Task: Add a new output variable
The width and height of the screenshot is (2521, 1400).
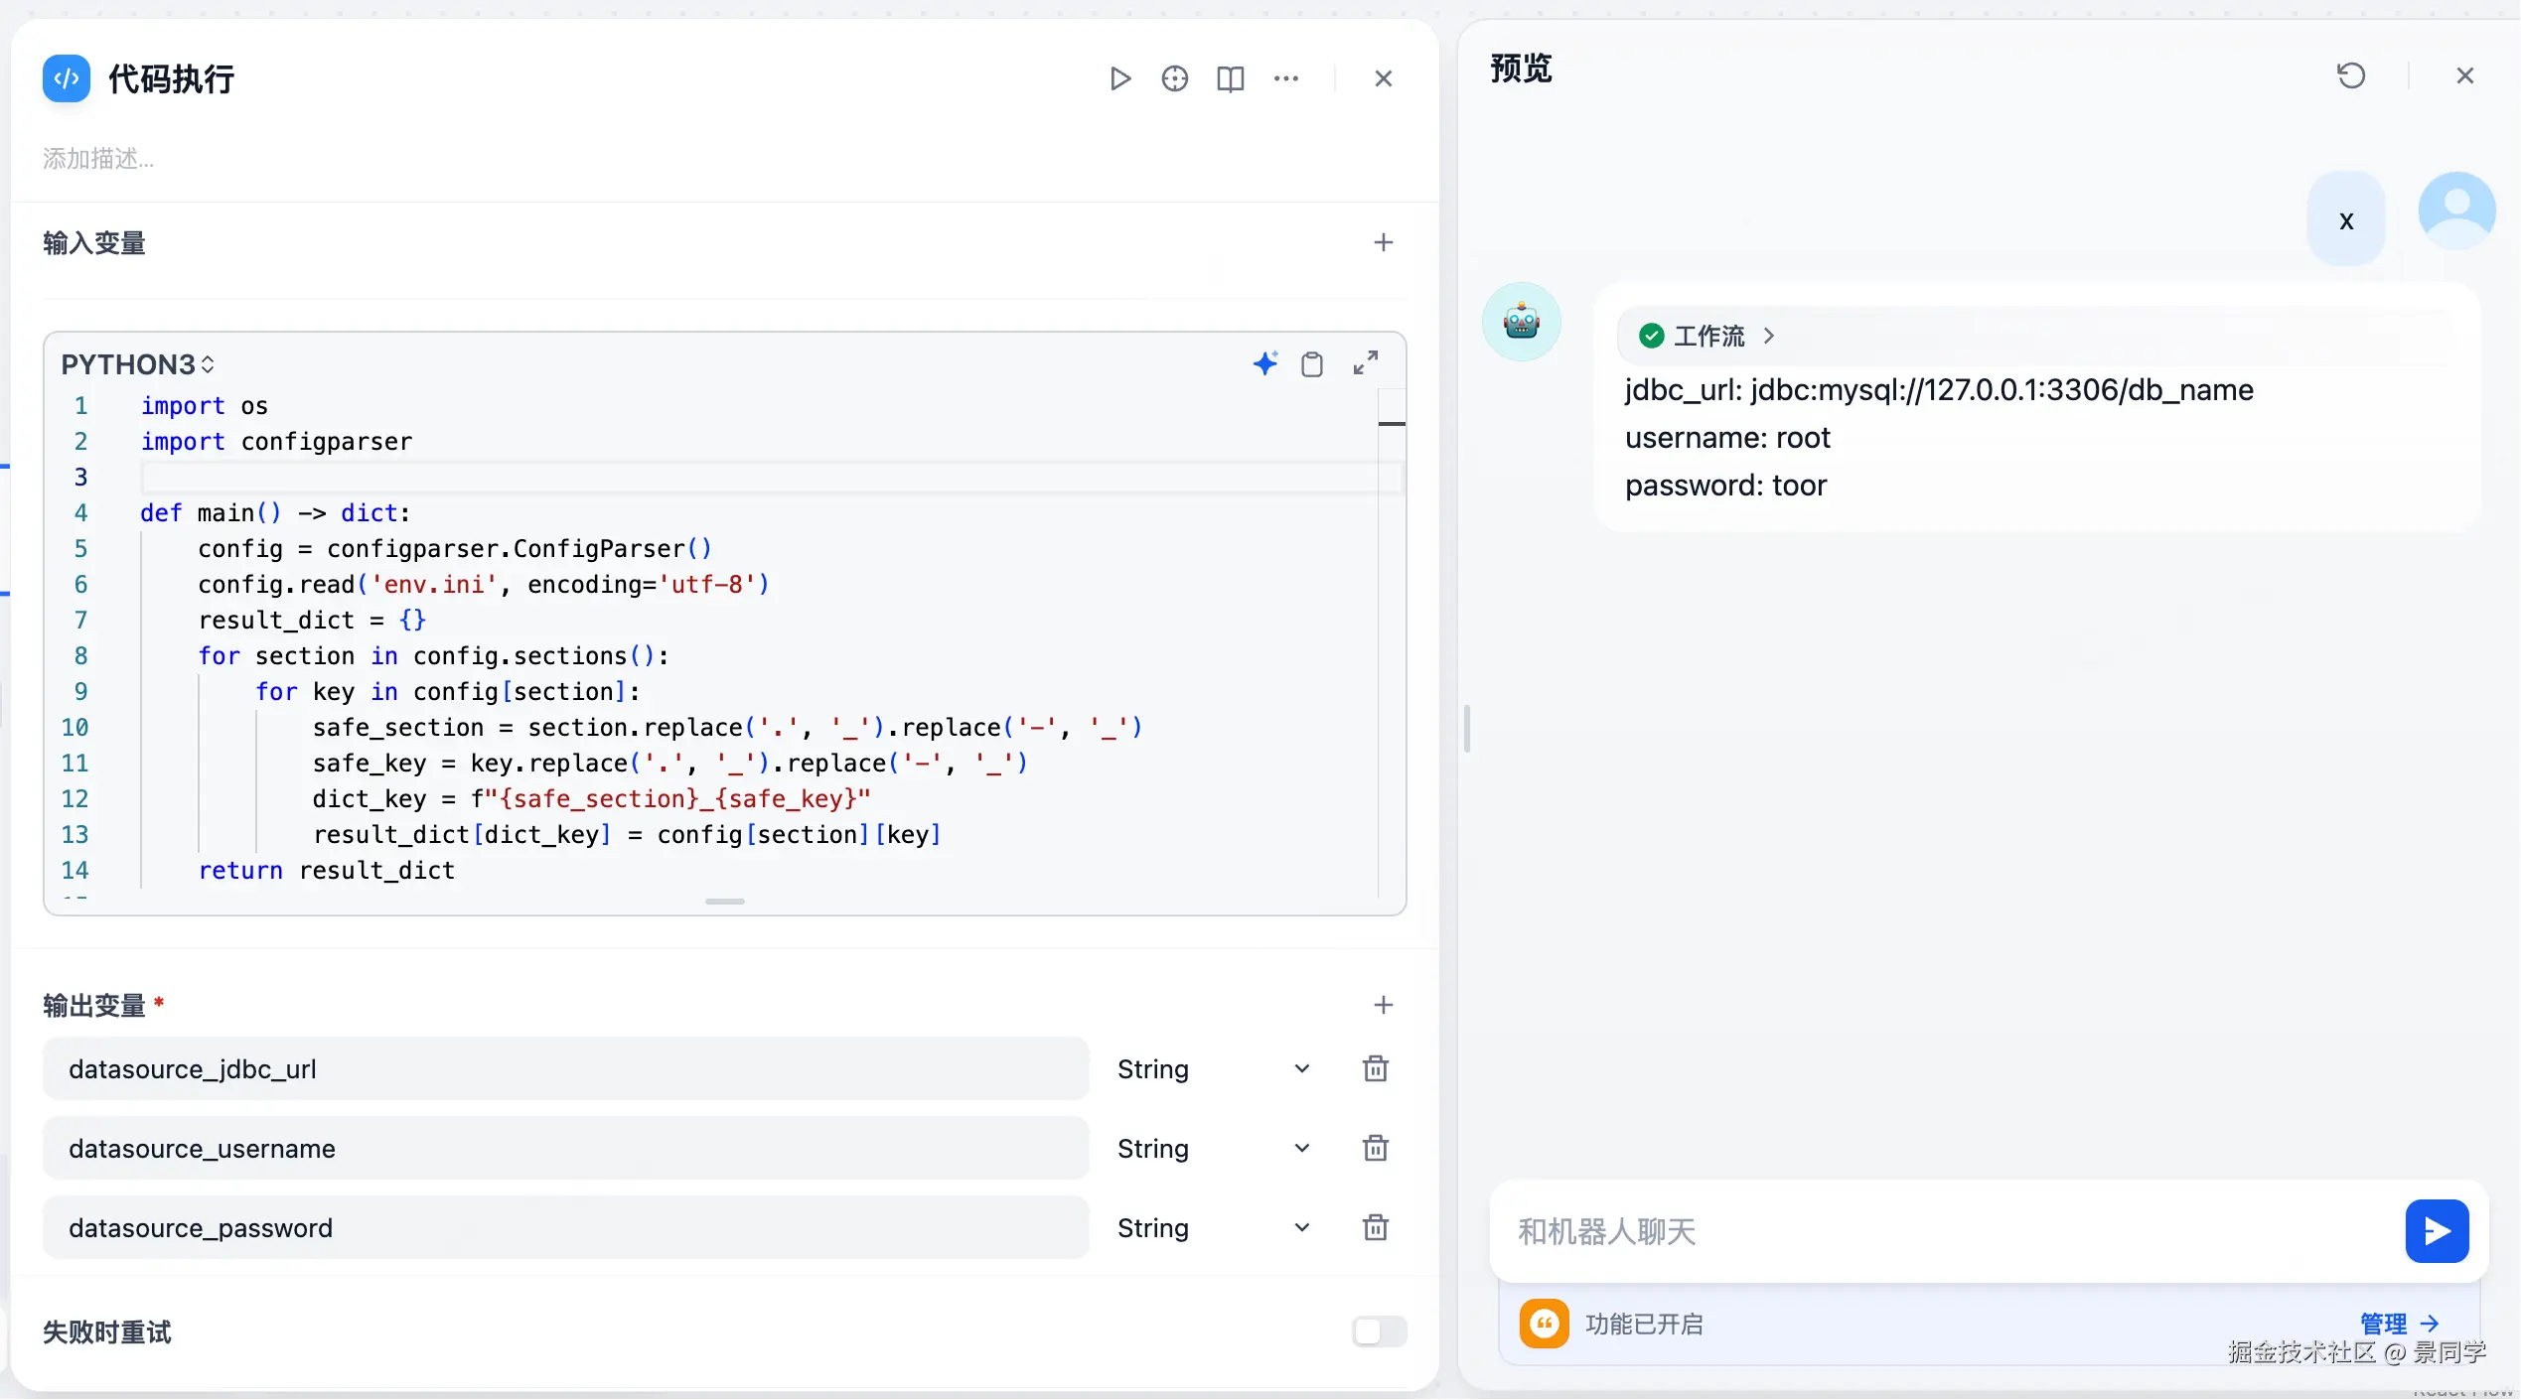Action: click(x=1383, y=1006)
